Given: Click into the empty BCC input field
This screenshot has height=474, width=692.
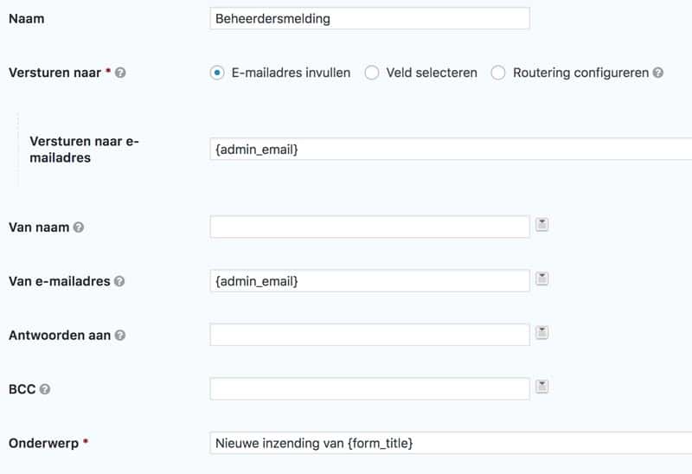Looking at the screenshot, I should click(x=370, y=389).
